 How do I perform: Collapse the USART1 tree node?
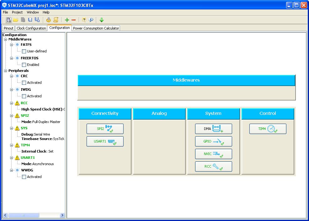pos(11,158)
